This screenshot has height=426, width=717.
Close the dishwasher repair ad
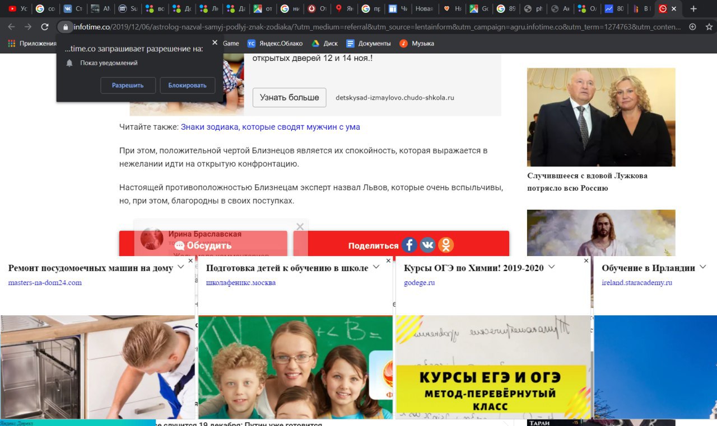click(x=190, y=261)
